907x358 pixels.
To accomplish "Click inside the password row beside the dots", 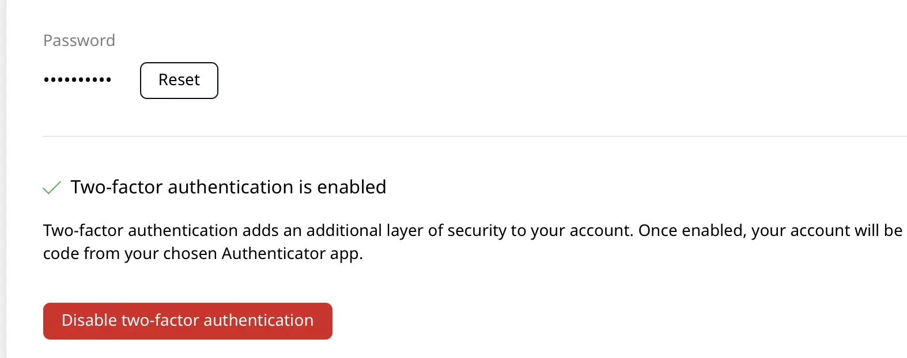I will pyautogui.click(x=124, y=79).
